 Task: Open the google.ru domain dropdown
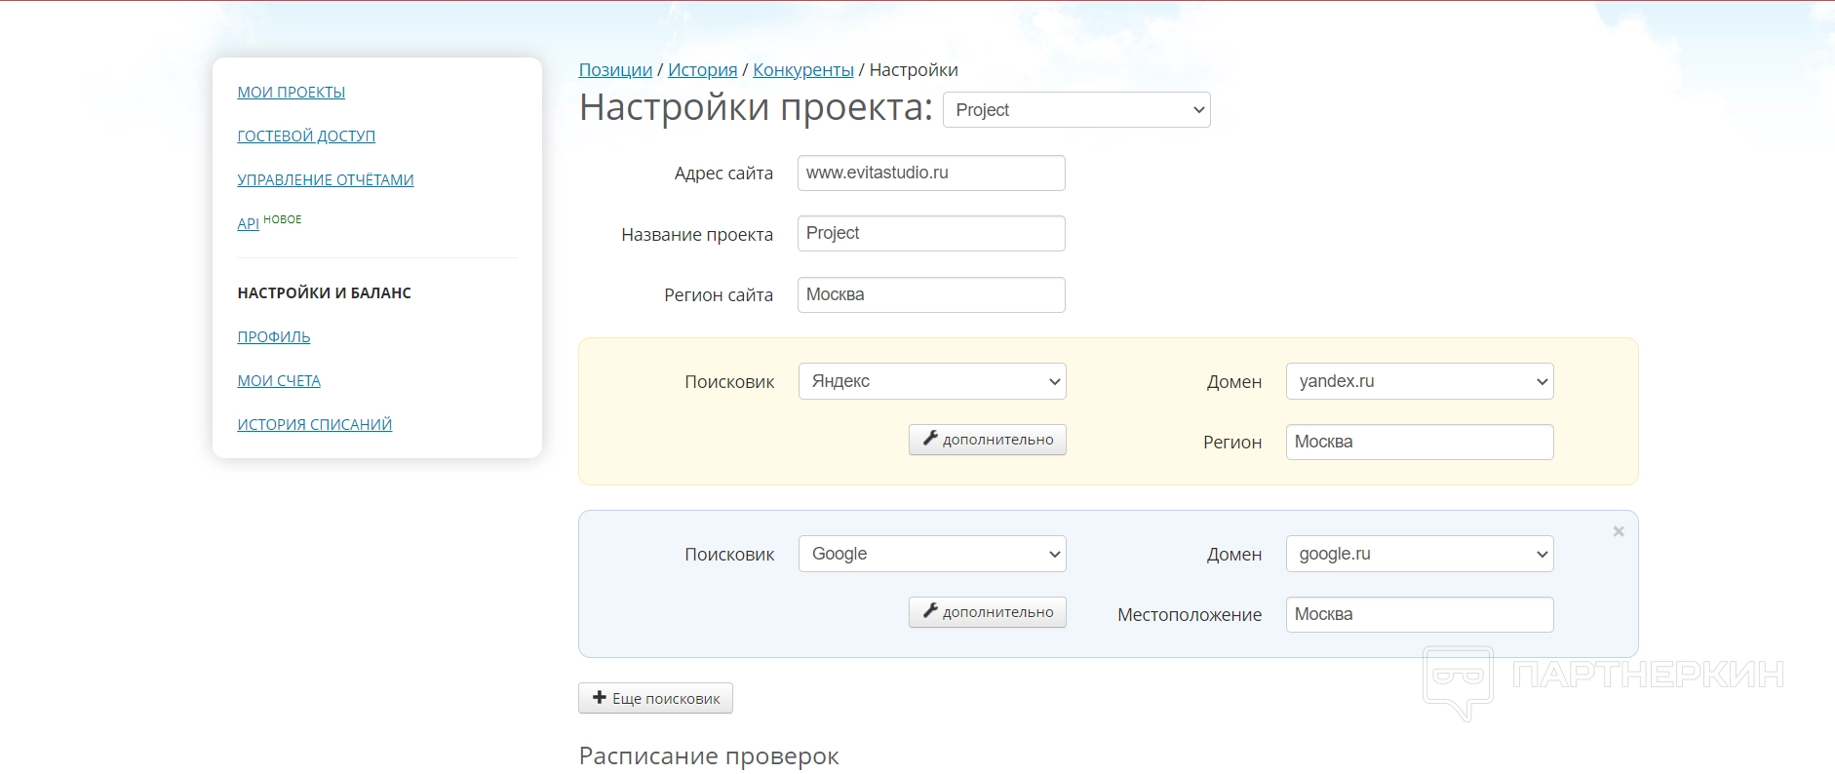tap(1419, 554)
